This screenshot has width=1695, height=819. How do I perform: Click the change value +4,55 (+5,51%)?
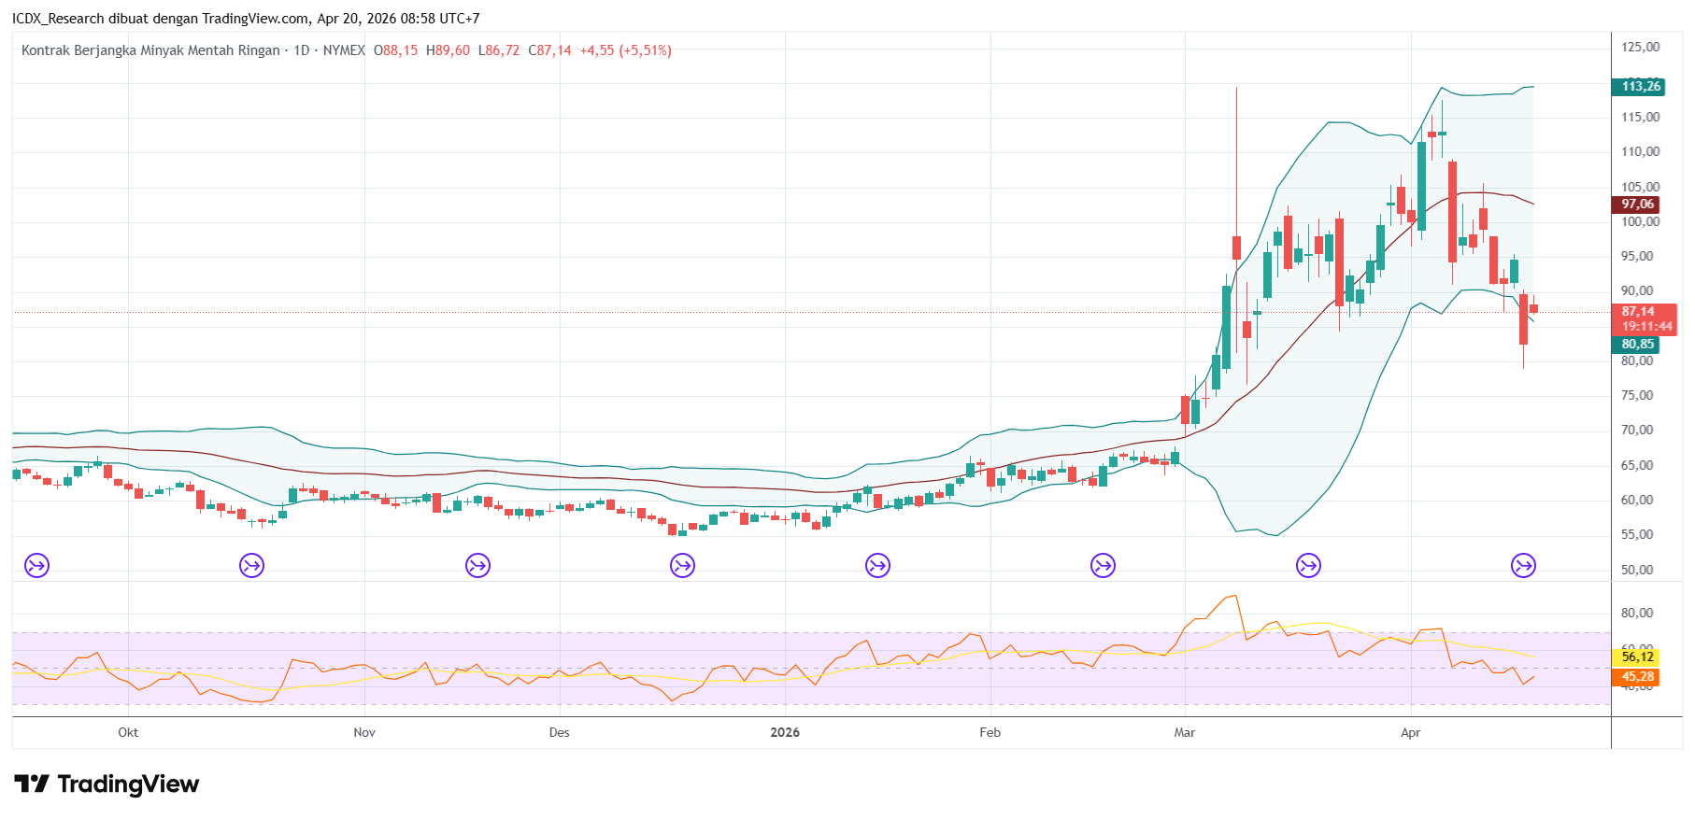[625, 50]
